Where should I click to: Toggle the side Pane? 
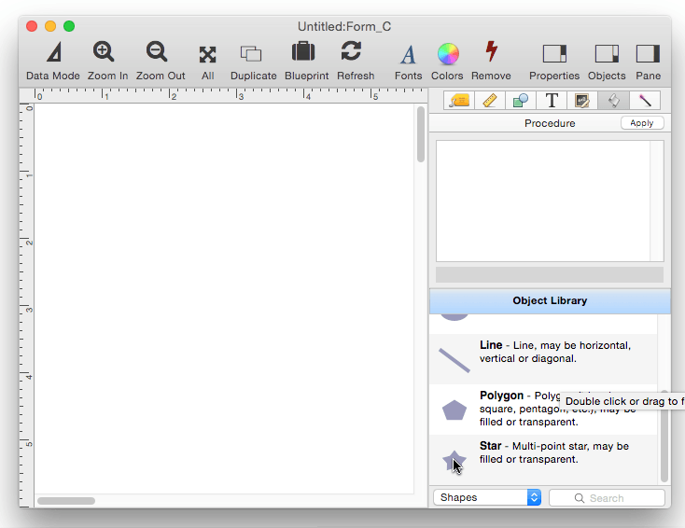click(x=648, y=54)
